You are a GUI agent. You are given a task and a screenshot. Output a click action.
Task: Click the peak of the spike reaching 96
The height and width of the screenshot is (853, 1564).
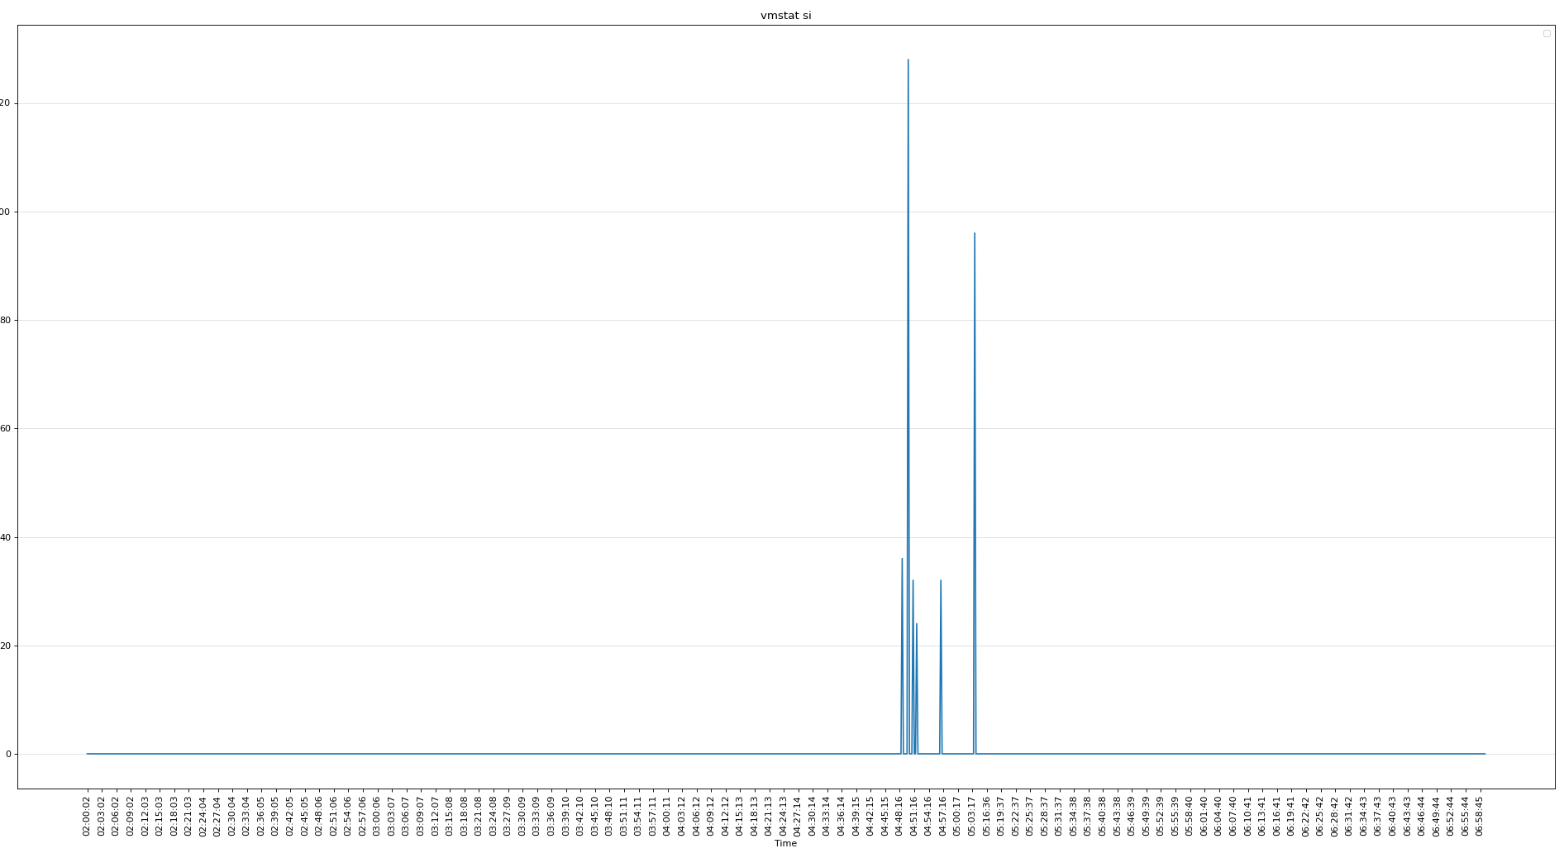click(975, 233)
